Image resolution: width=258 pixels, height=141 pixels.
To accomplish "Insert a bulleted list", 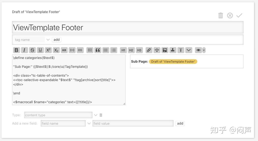I will (106, 50).
